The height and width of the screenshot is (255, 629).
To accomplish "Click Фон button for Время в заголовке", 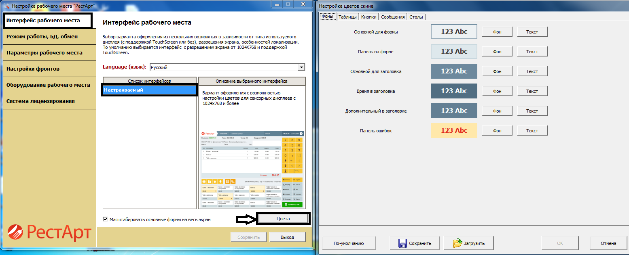I will tap(497, 91).
